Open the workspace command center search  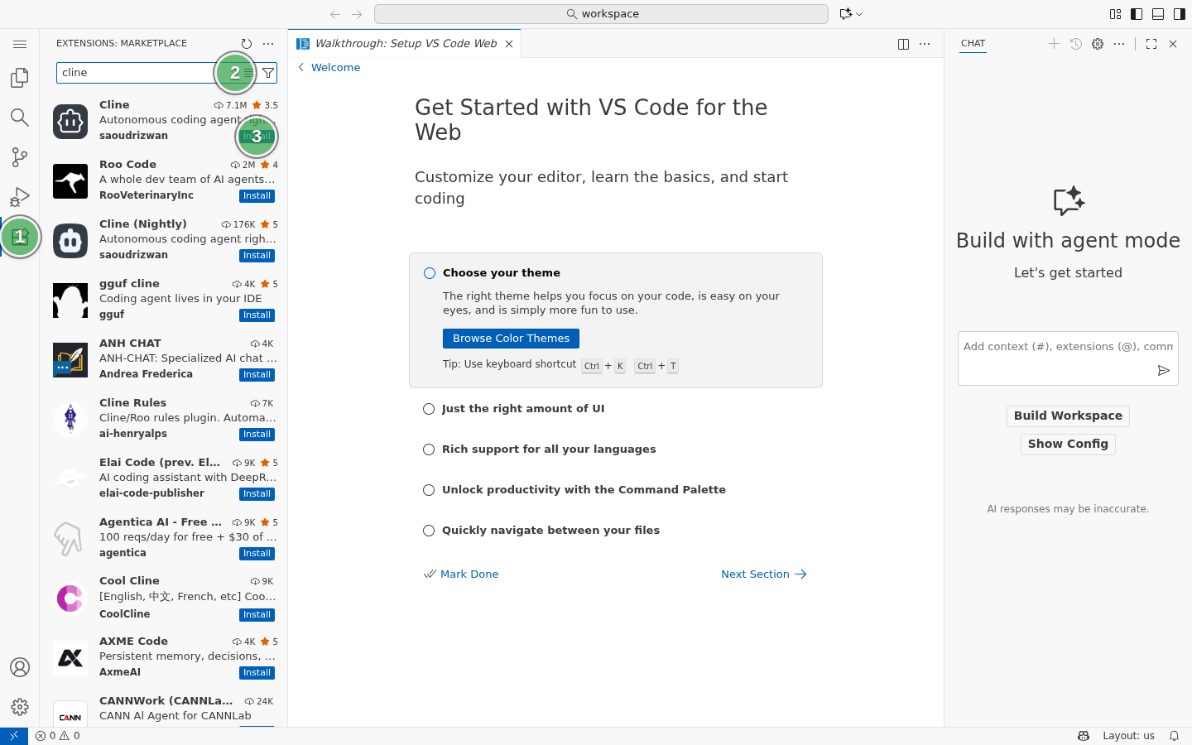coord(601,14)
